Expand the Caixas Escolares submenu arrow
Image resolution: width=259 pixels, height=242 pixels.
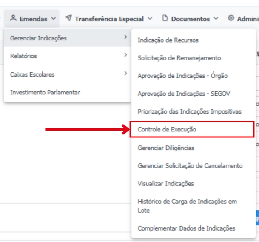pyautogui.click(x=126, y=73)
